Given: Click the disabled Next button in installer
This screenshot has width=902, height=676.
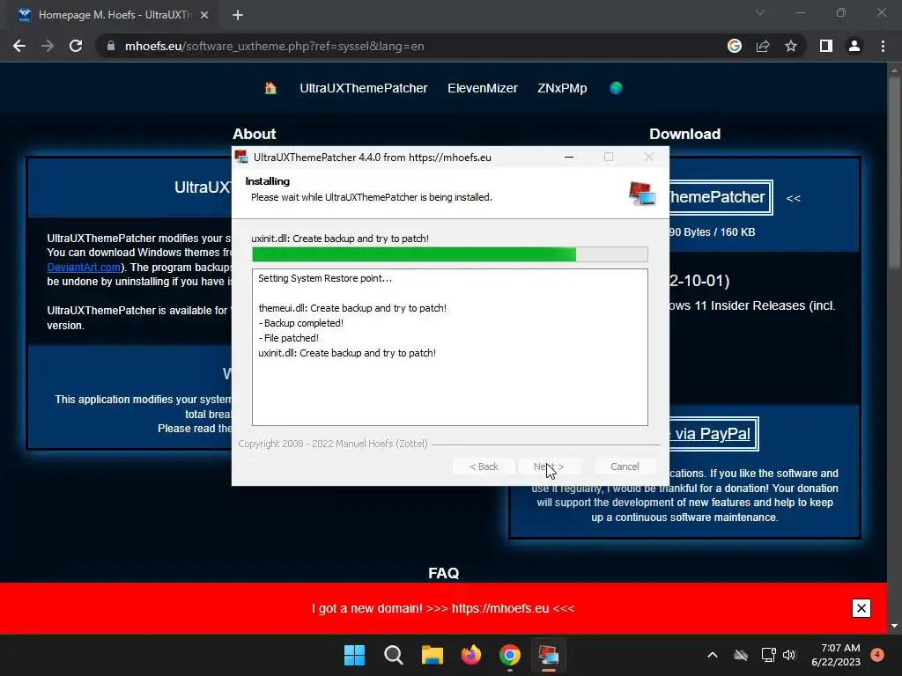Looking at the screenshot, I should click(549, 467).
